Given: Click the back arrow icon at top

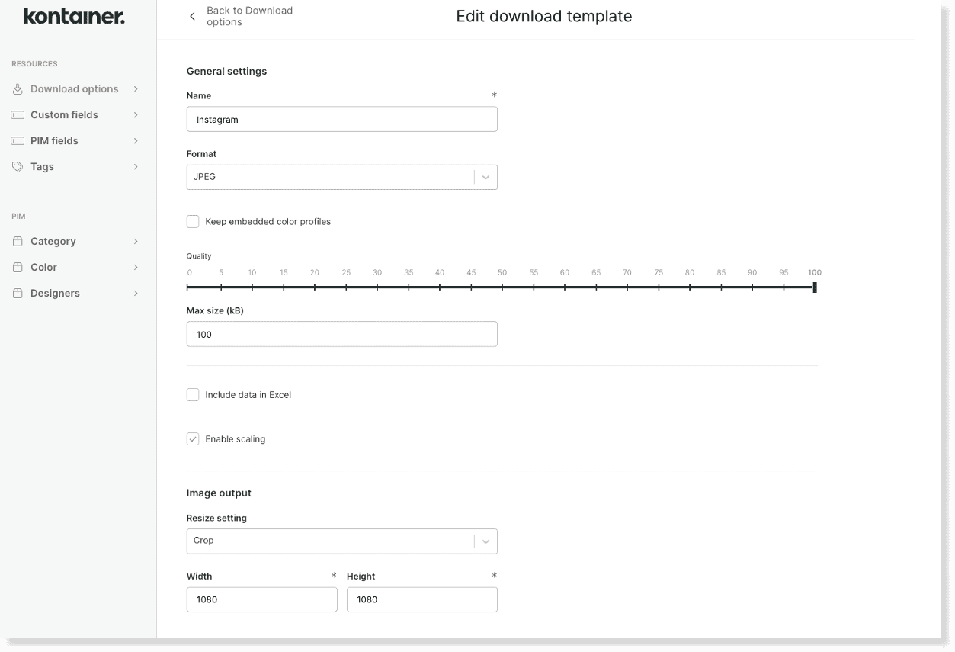Looking at the screenshot, I should (192, 15).
